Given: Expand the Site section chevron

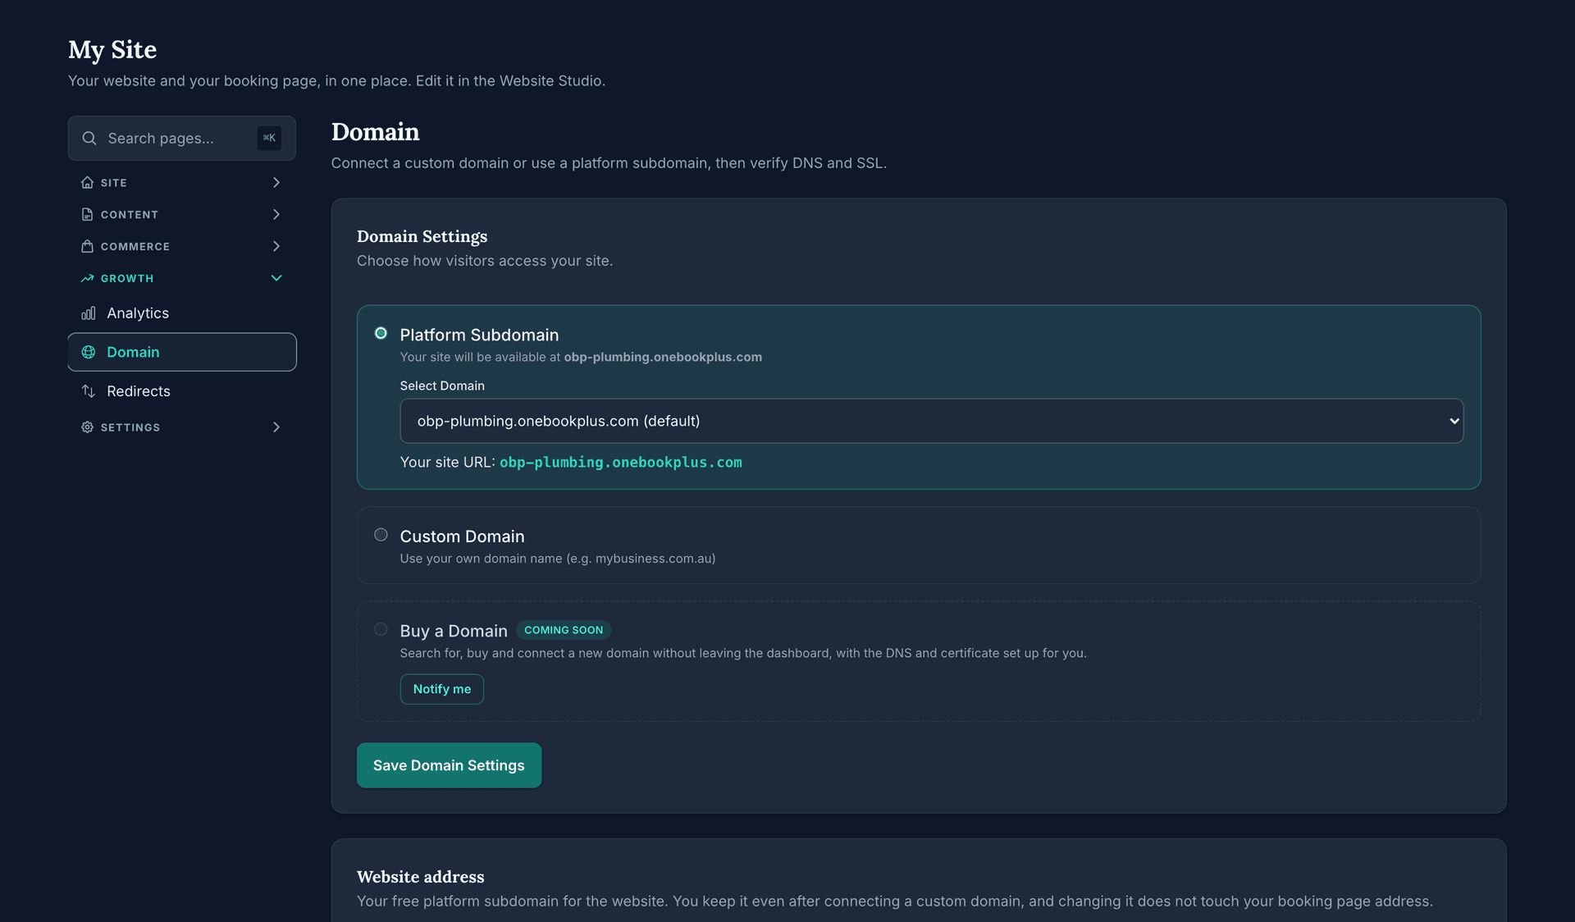Looking at the screenshot, I should [x=276, y=182].
